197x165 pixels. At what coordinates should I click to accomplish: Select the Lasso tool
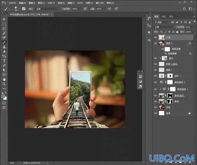click(x=4, y=28)
